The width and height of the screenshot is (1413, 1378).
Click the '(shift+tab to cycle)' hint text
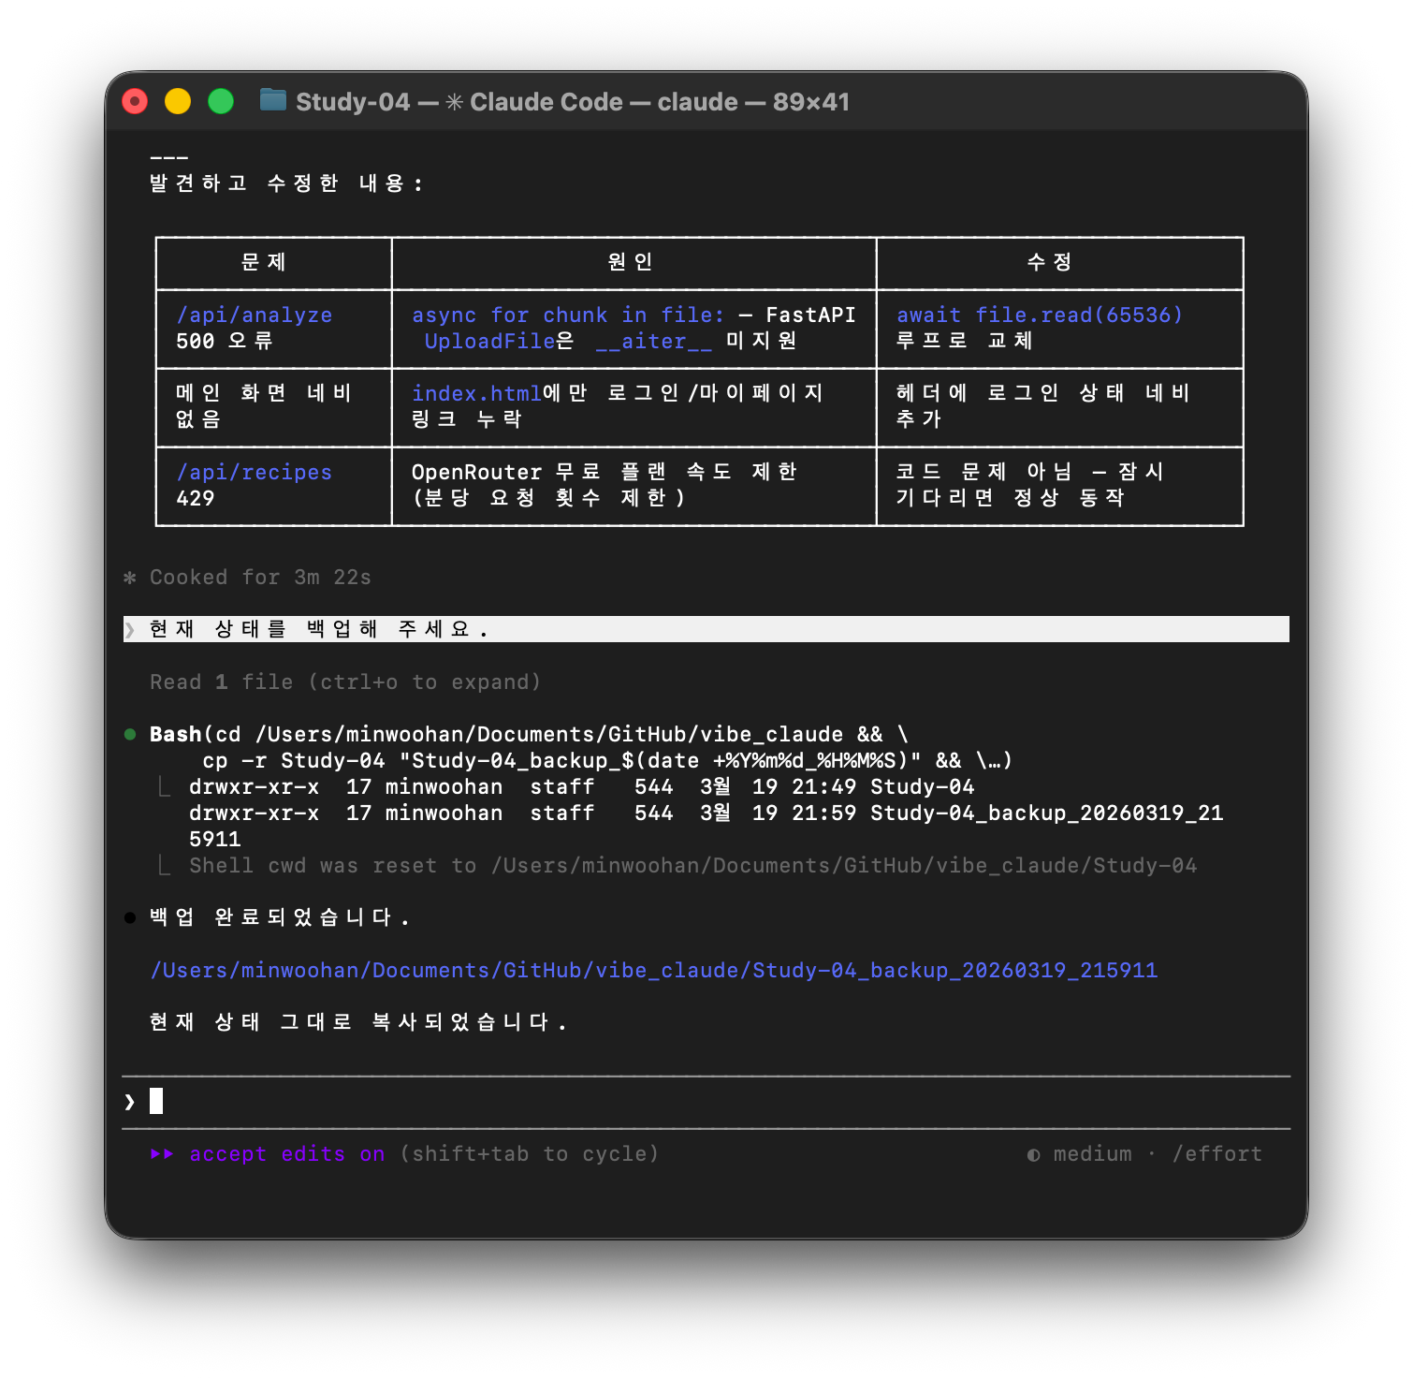[x=530, y=1154]
